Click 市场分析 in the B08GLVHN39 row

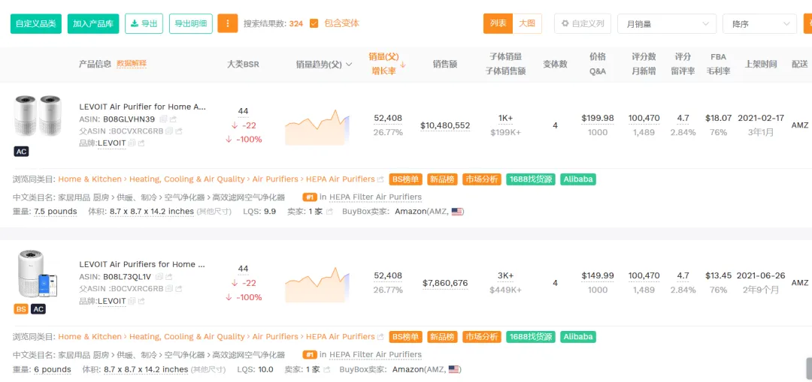[482, 179]
